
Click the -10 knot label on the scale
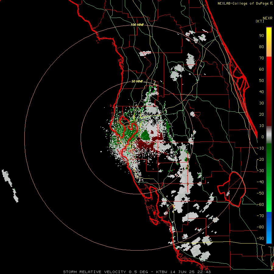click(260, 148)
